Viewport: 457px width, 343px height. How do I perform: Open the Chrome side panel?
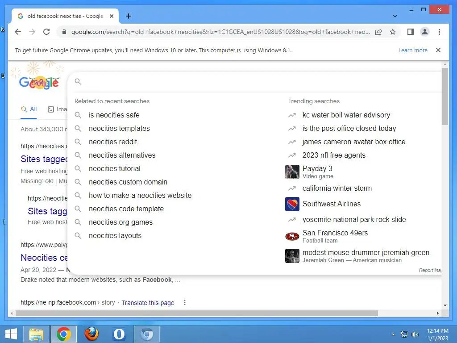point(411,32)
